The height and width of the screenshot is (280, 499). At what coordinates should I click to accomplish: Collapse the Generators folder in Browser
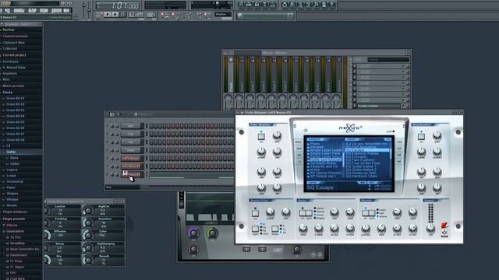15,231
